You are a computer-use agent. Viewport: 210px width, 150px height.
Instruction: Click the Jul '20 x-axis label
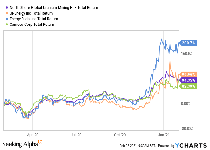click(76, 135)
